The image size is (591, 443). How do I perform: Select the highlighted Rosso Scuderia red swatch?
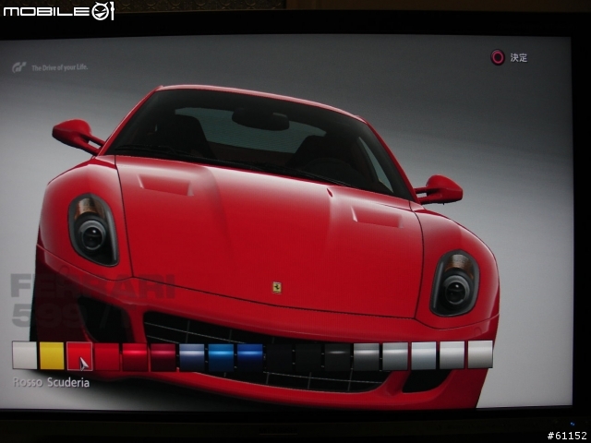point(79,356)
